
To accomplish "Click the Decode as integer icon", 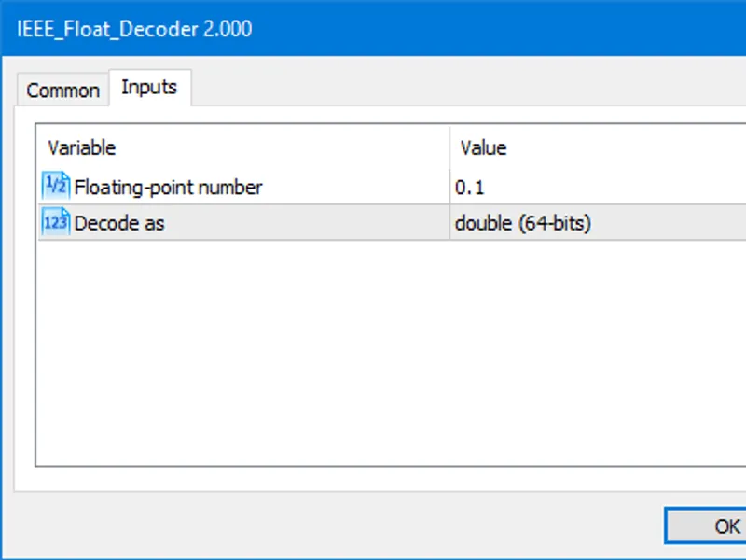I will tap(56, 222).
